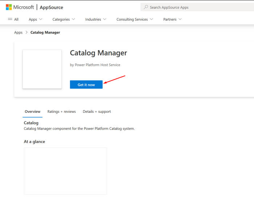The image size is (254, 202).
Task: Click the Catalog Manager app logo placeholder
Action: click(x=42, y=69)
